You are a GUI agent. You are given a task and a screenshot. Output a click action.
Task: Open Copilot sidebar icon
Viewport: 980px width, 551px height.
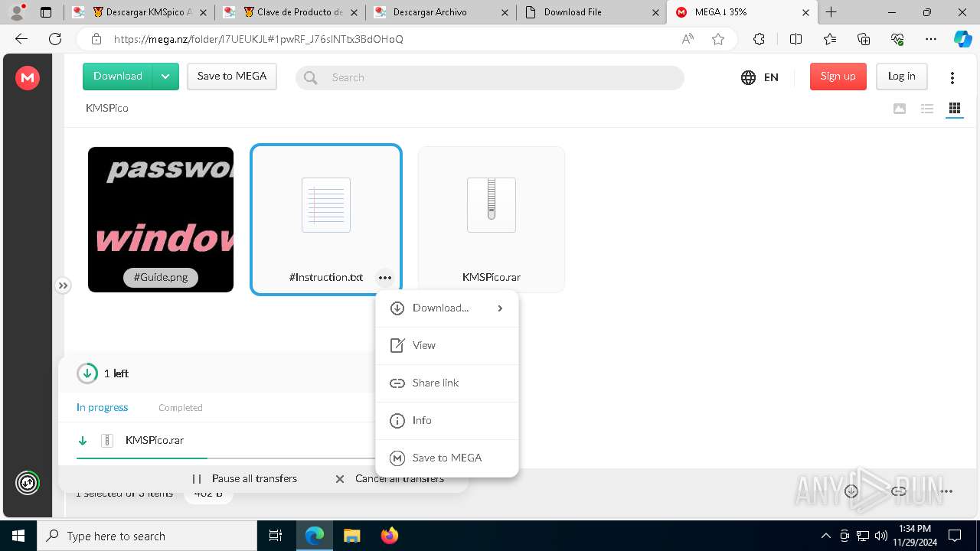(962, 39)
